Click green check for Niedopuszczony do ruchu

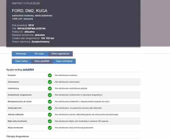pyautogui.click(x=50, y=102)
